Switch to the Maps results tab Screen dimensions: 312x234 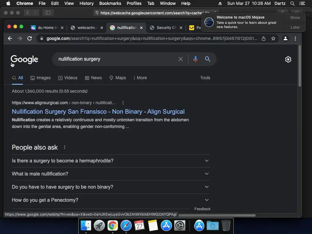tap(118, 78)
